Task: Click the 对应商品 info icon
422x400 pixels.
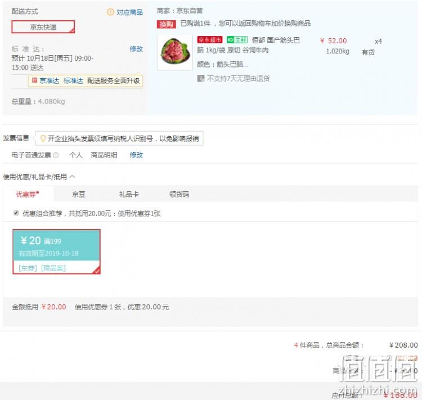Action: [x=110, y=12]
